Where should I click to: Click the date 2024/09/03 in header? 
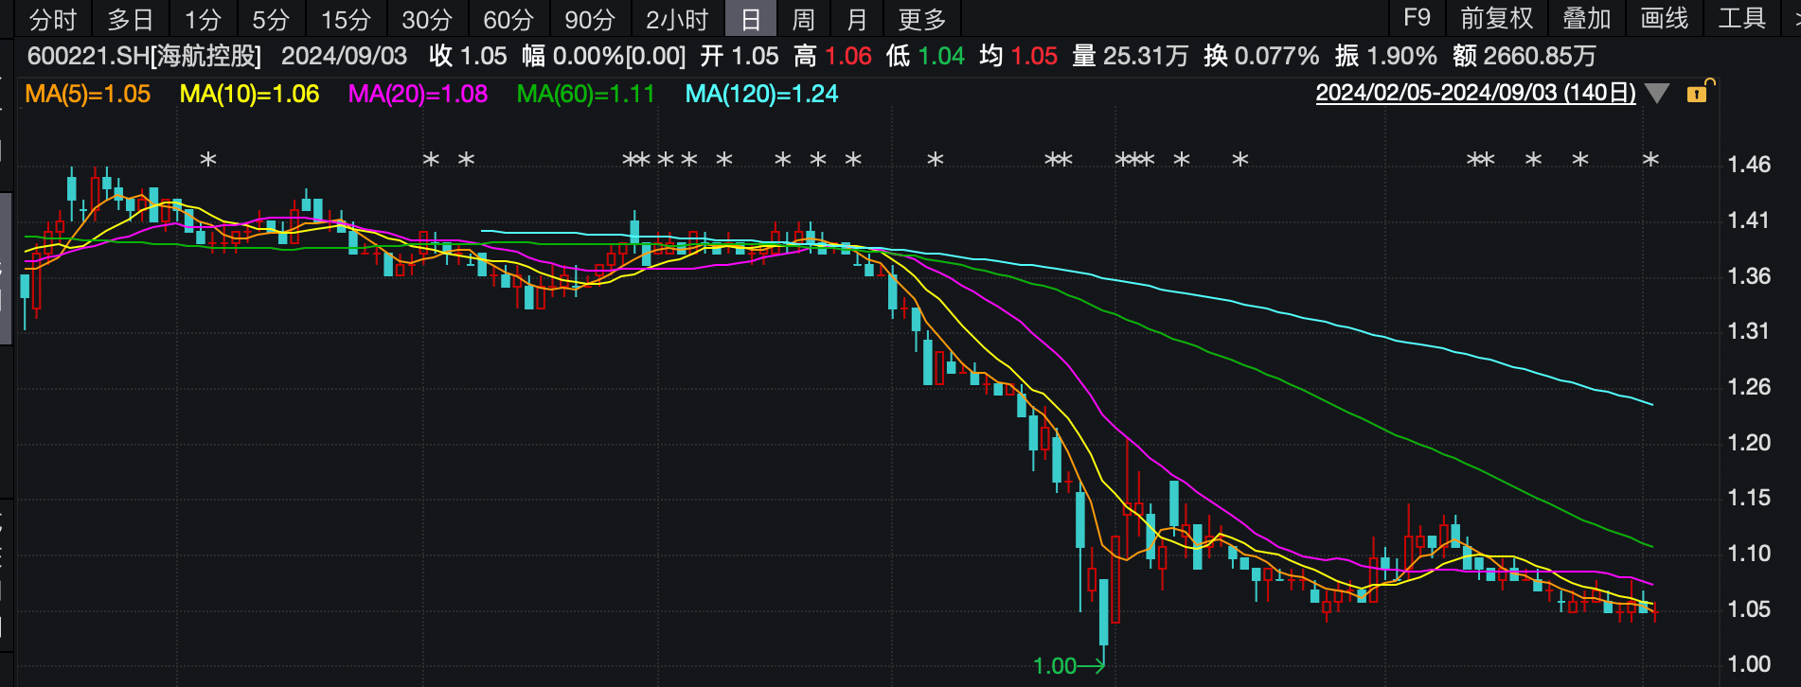(344, 56)
